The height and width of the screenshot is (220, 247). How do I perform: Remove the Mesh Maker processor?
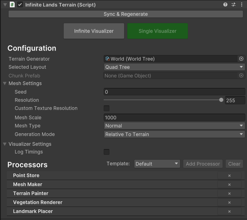pos(229,185)
